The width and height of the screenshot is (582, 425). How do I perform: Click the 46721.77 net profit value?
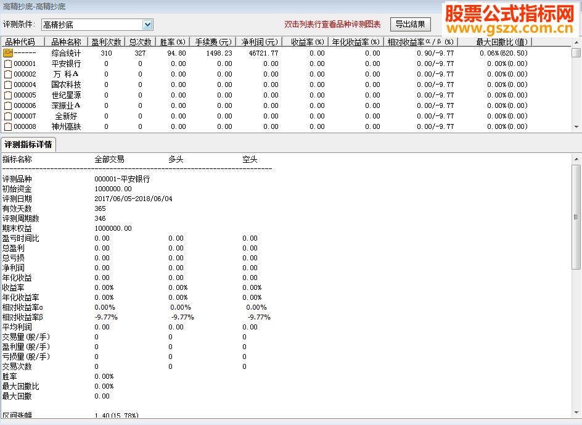pos(263,53)
